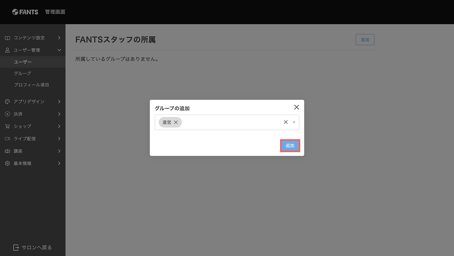Open the ユーザー管理 menu

[32, 50]
